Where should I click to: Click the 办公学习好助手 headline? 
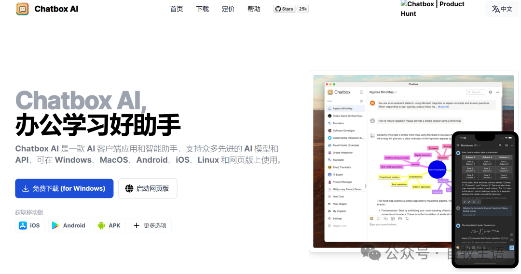tap(98, 125)
